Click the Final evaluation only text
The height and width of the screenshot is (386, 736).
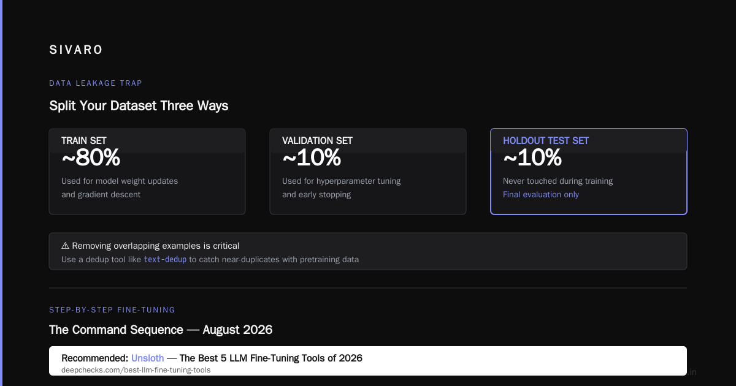click(x=541, y=194)
